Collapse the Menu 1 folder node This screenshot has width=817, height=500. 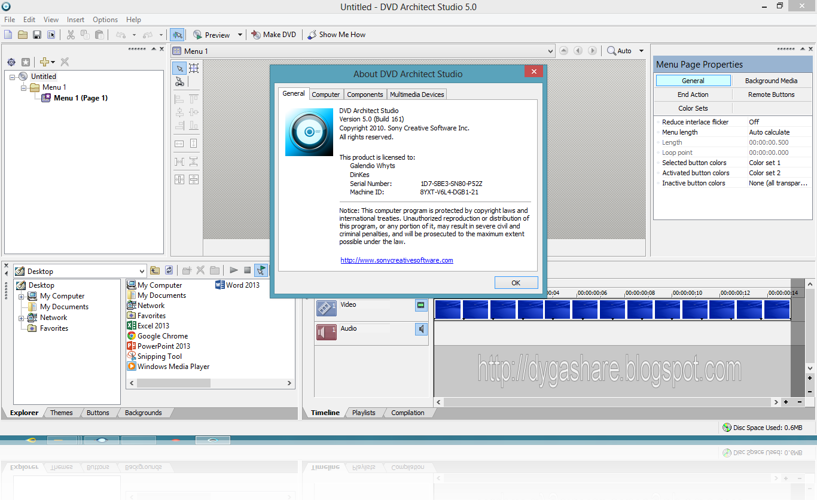23,87
